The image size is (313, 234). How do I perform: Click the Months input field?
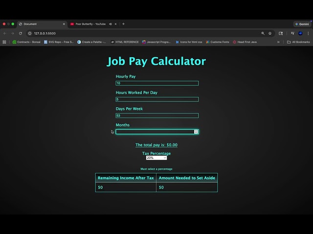click(157, 132)
